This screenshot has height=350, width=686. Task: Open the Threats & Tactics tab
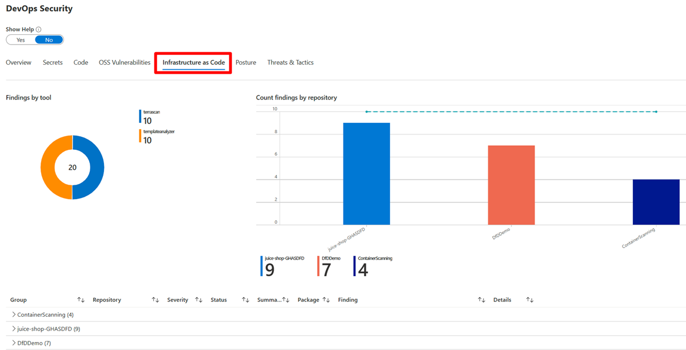(290, 62)
